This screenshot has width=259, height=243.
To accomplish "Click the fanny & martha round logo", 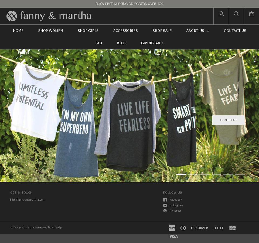I will [12, 16].
